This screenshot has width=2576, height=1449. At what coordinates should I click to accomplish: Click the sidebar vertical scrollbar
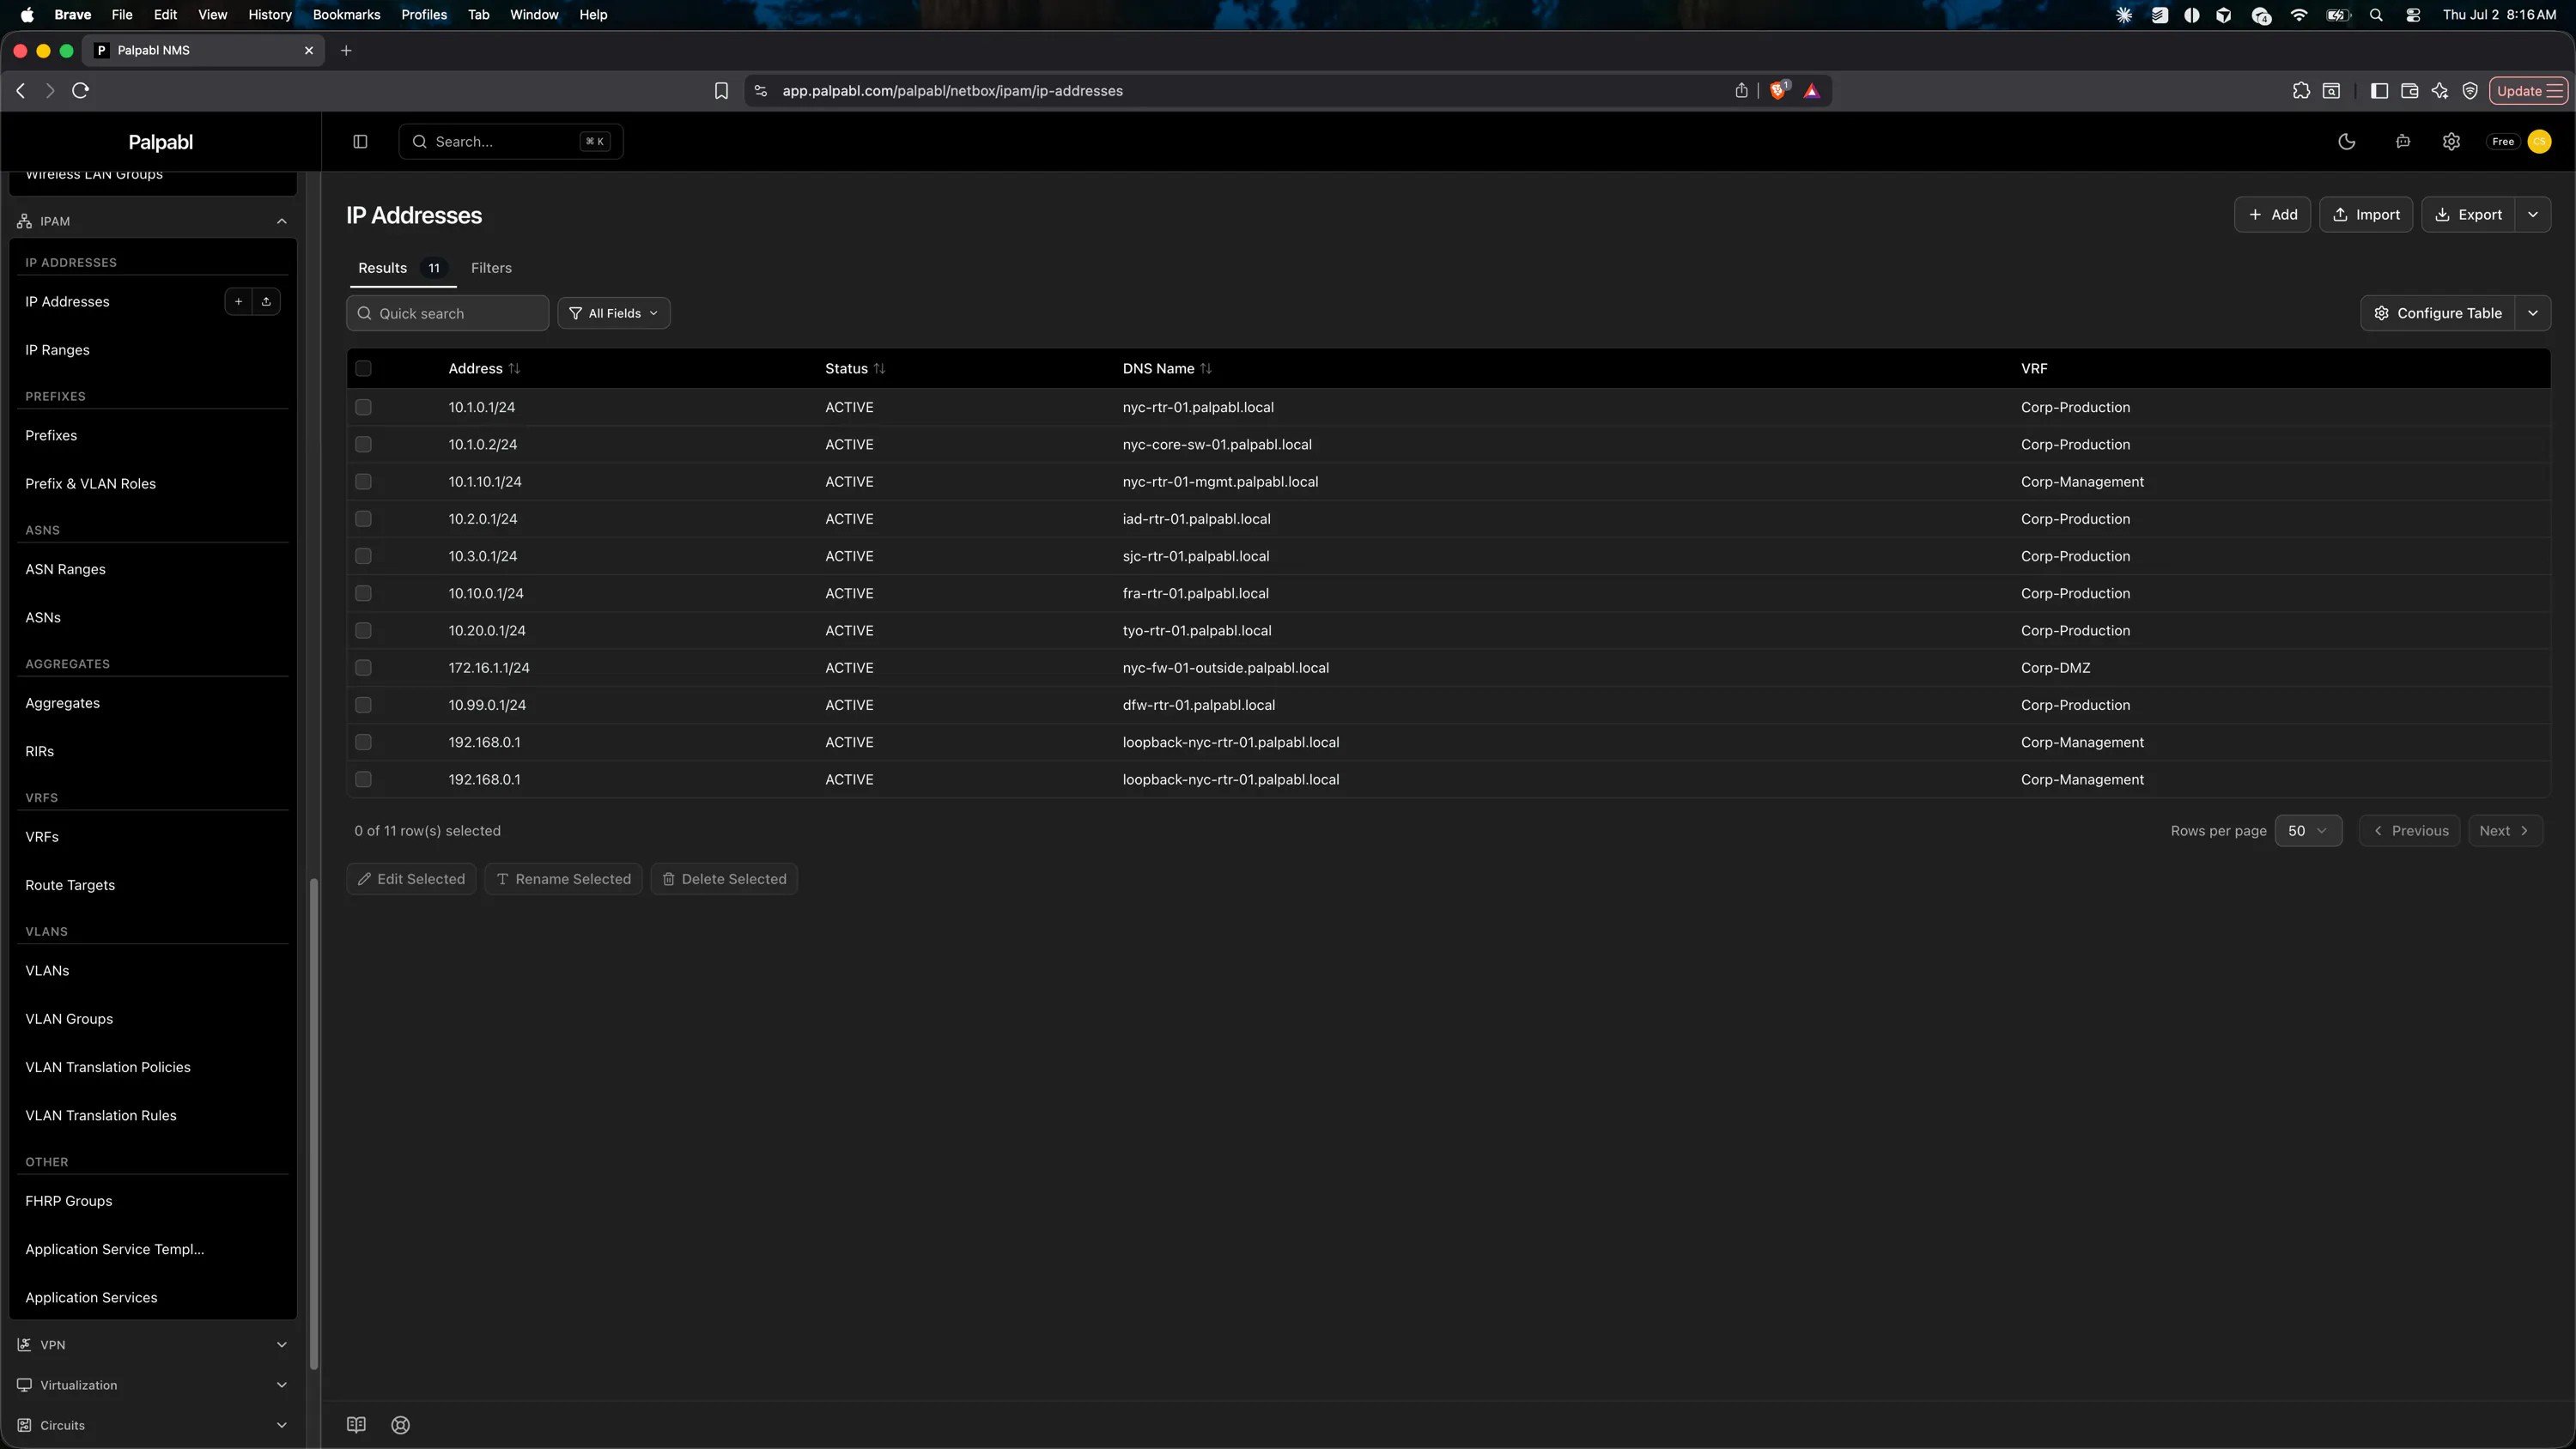coord(314,1122)
